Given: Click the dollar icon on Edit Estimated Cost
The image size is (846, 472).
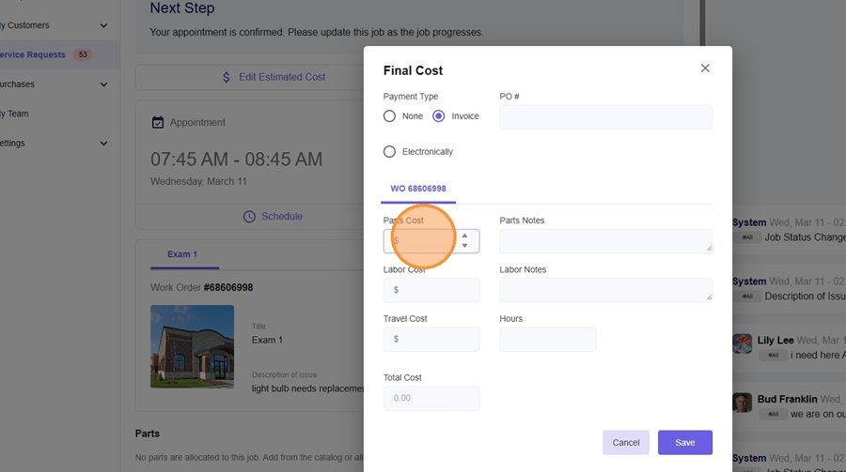Looking at the screenshot, I should click(227, 77).
